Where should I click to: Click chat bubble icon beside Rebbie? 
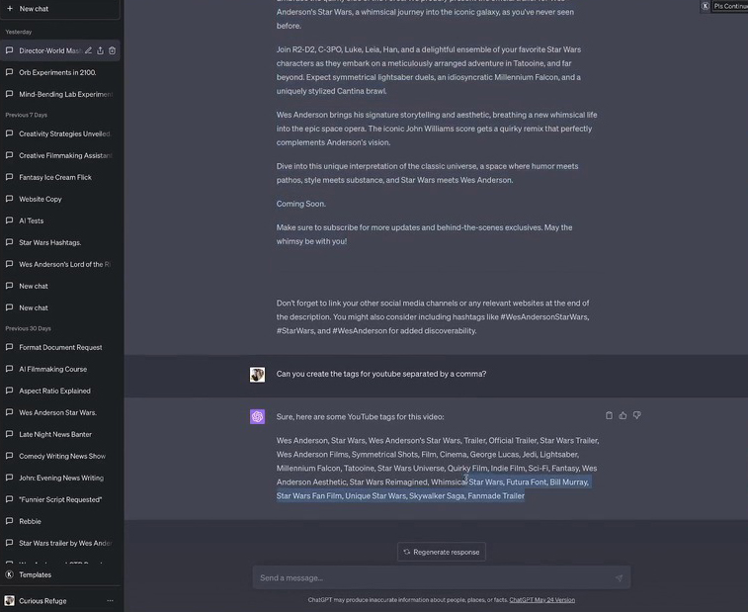coord(9,521)
